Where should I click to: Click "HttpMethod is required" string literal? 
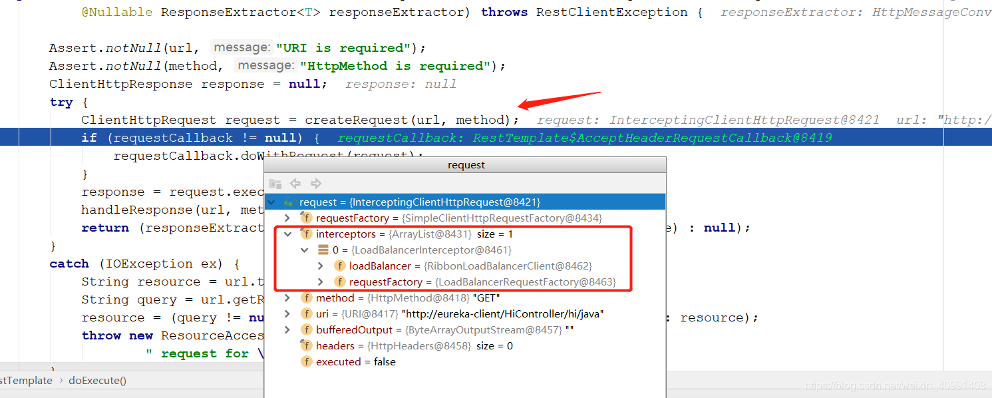[x=396, y=66]
